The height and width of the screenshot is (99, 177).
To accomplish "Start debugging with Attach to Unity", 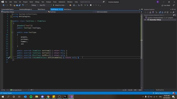I will tap(59, 5).
